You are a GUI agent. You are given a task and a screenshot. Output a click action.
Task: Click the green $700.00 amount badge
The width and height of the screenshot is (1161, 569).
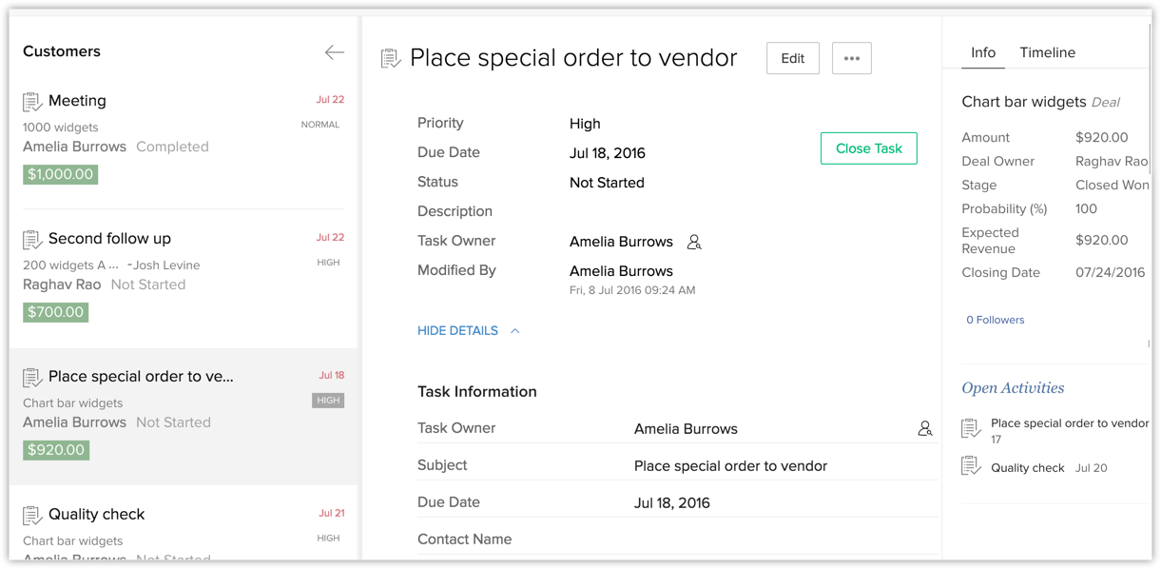55,312
